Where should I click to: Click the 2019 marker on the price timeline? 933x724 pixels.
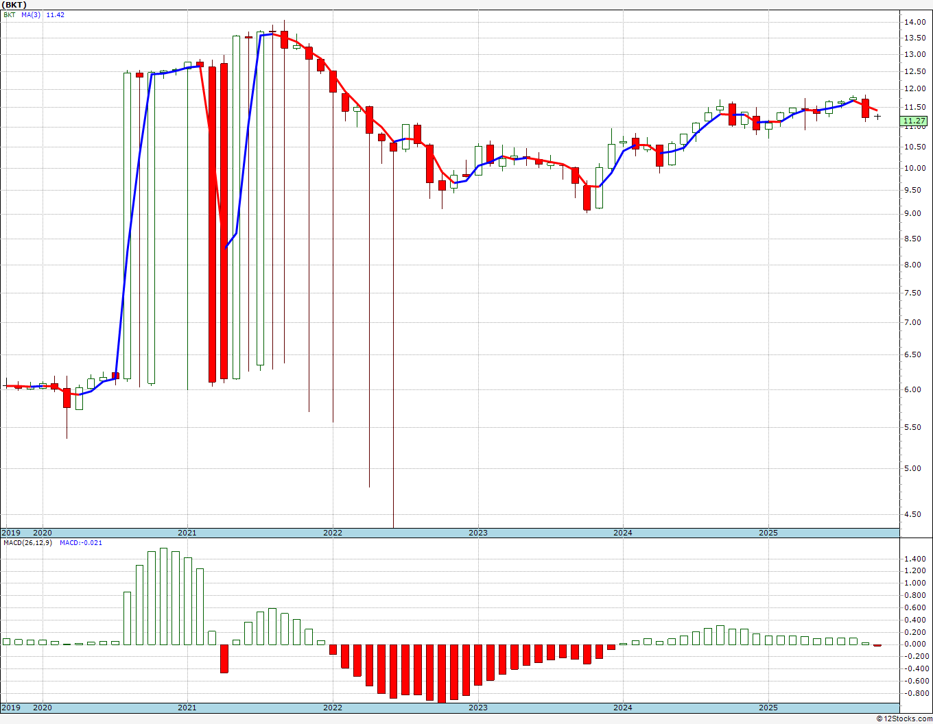click(x=11, y=533)
